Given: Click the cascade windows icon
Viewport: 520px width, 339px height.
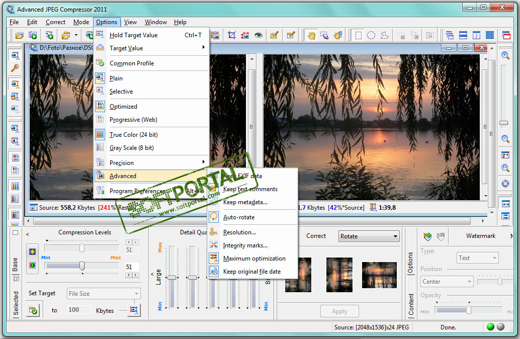Looking at the screenshot, I should point(450,35).
